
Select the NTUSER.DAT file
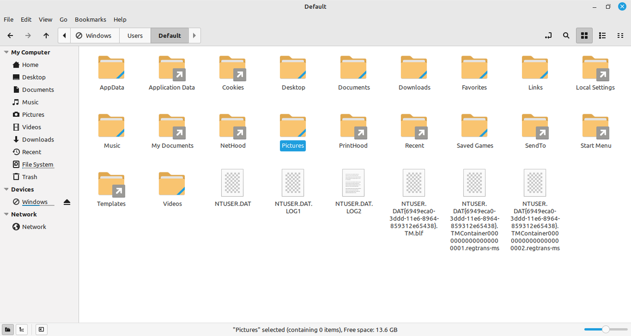233,188
